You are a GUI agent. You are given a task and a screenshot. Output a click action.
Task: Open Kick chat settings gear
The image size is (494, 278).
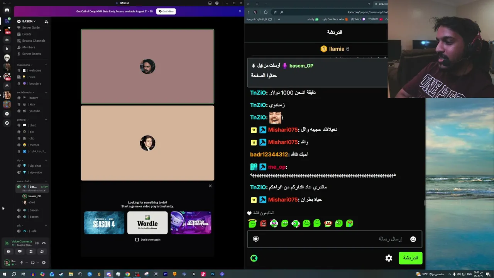coord(389,258)
